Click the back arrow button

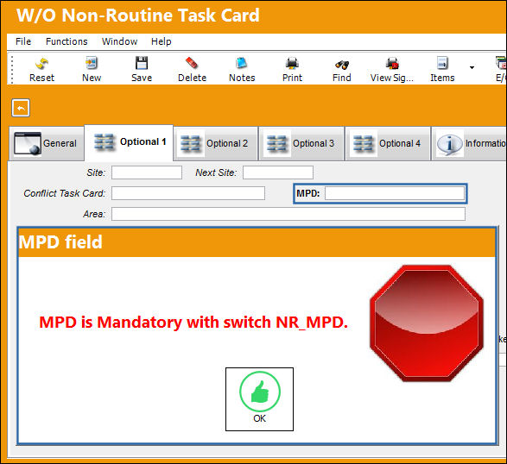21,108
